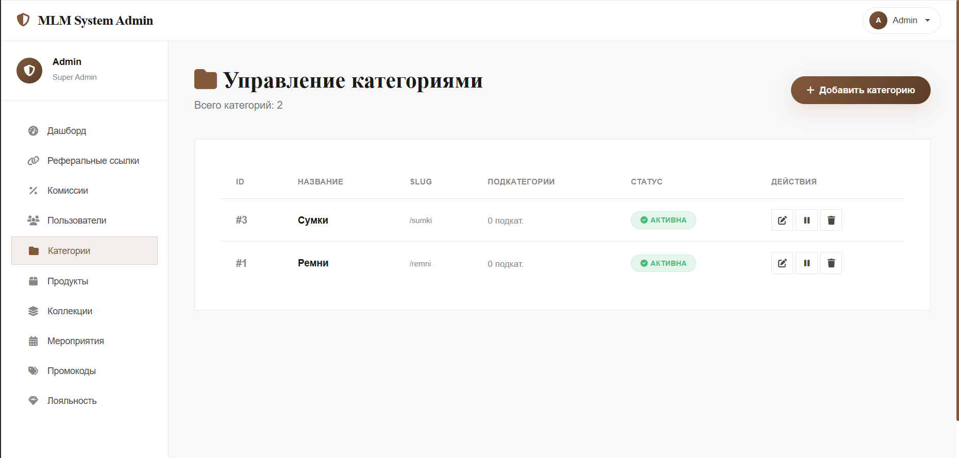Pause the Сумки category
This screenshot has width=959, height=458.
[x=807, y=220]
